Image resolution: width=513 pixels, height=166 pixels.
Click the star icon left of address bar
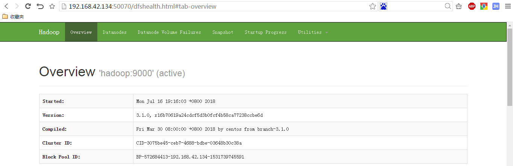[52, 6]
